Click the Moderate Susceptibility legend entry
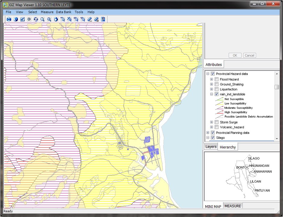Screen dimensions: 283x217 (238, 108)
